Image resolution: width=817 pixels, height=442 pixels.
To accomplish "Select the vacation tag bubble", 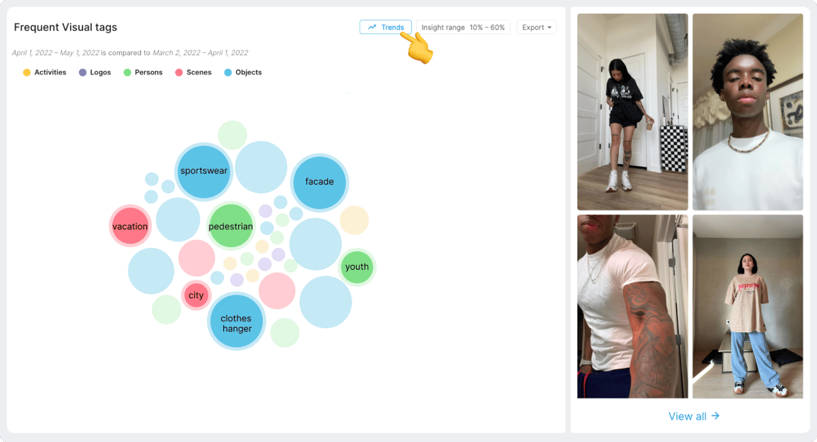I will (x=130, y=226).
